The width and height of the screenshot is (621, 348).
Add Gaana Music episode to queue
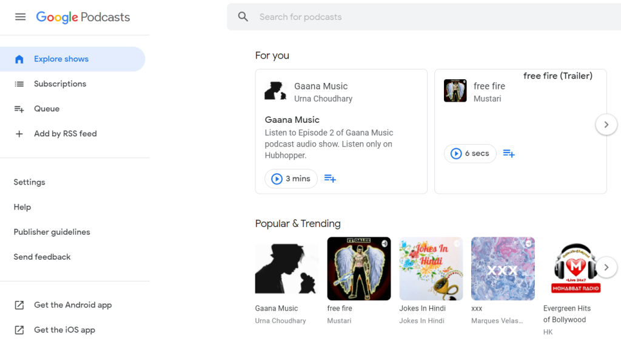point(330,179)
